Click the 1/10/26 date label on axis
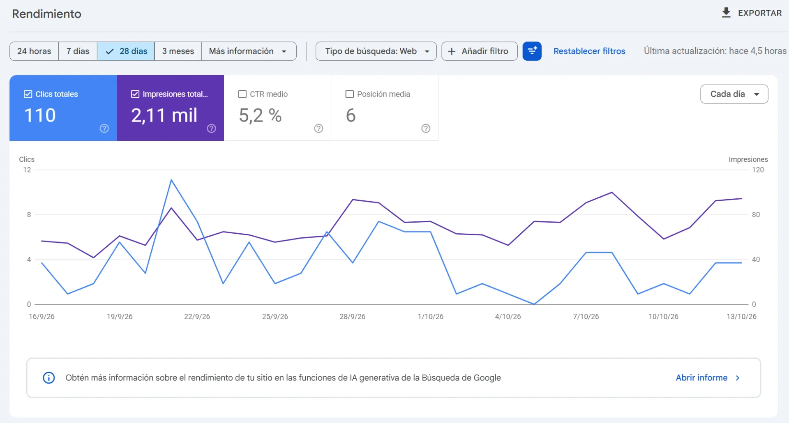 (x=430, y=317)
